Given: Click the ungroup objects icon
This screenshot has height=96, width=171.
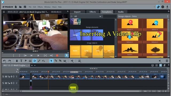Looking at the screenshot, I should click(x=43, y=61).
